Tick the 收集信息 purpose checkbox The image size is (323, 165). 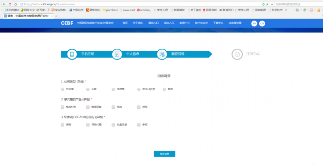coord(113,125)
